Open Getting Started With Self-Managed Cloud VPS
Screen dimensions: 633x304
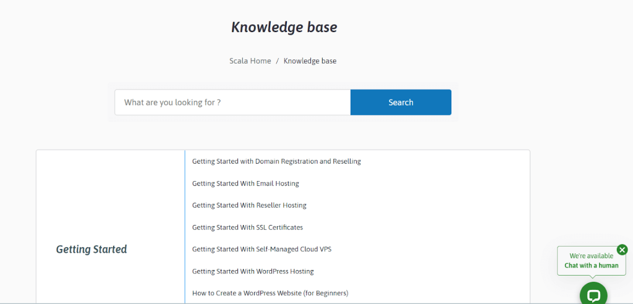pyautogui.click(x=261, y=249)
